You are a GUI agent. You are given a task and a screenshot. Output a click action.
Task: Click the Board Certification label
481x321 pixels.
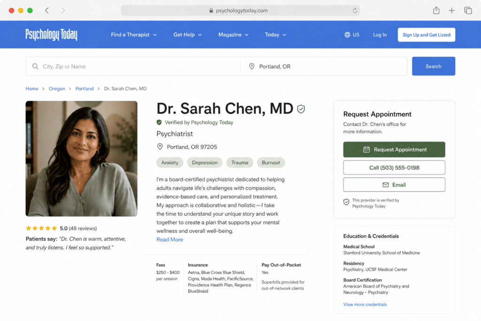pyautogui.click(x=363, y=280)
